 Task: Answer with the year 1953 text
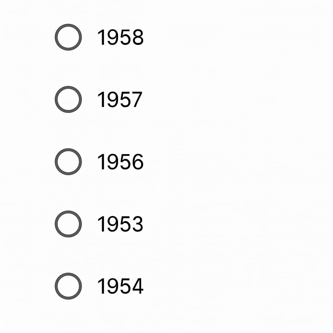120,224
